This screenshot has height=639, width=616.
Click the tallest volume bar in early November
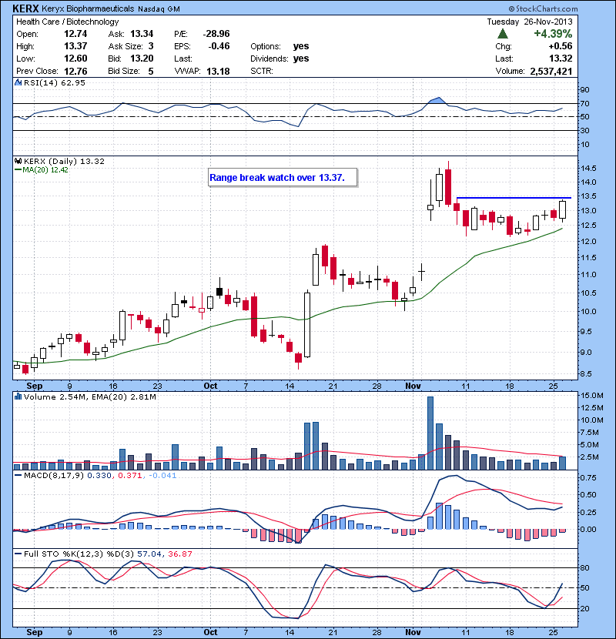(x=430, y=433)
